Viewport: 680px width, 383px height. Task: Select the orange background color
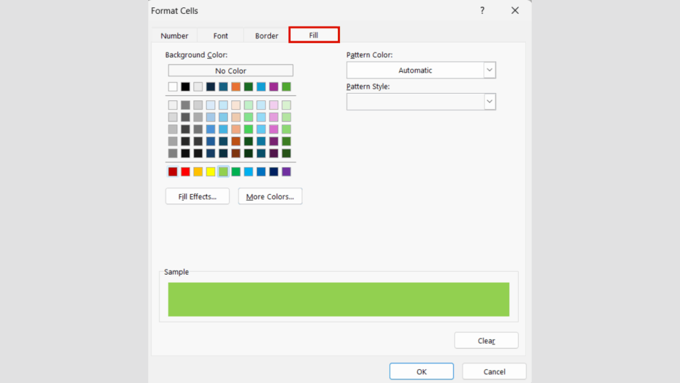pos(236,86)
